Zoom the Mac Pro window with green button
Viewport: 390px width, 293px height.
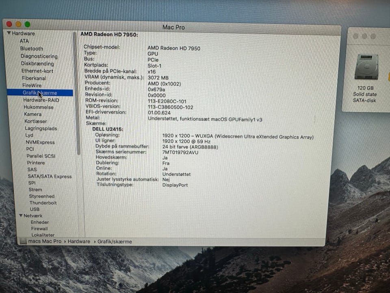tap(27, 24)
